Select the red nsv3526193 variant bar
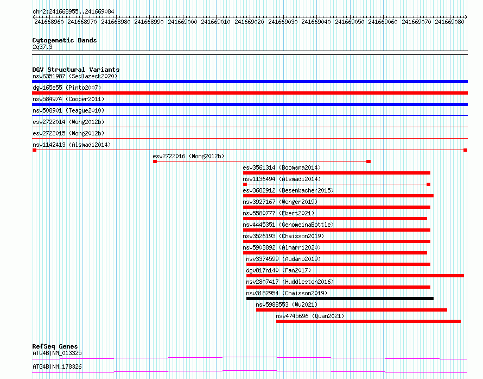Viewport: 483px width, 379px height. 336,241
